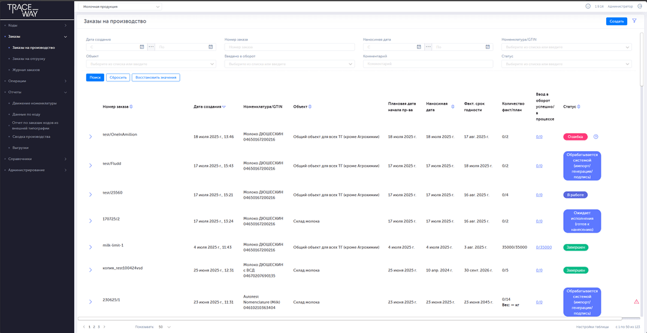The width and height of the screenshot is (647, 333).
Task: Click 0/0 link in test/25560 row
Action: 539,195
